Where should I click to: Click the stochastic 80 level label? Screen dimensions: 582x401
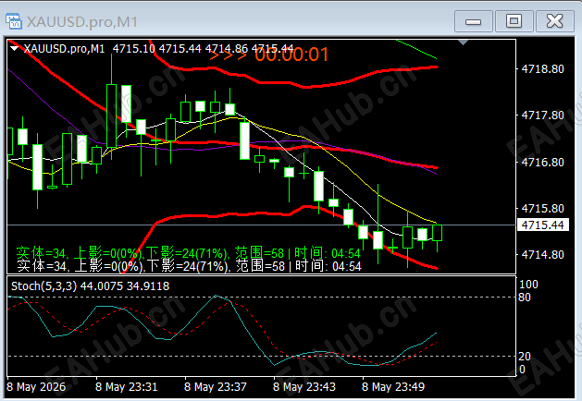coord(525,298)
